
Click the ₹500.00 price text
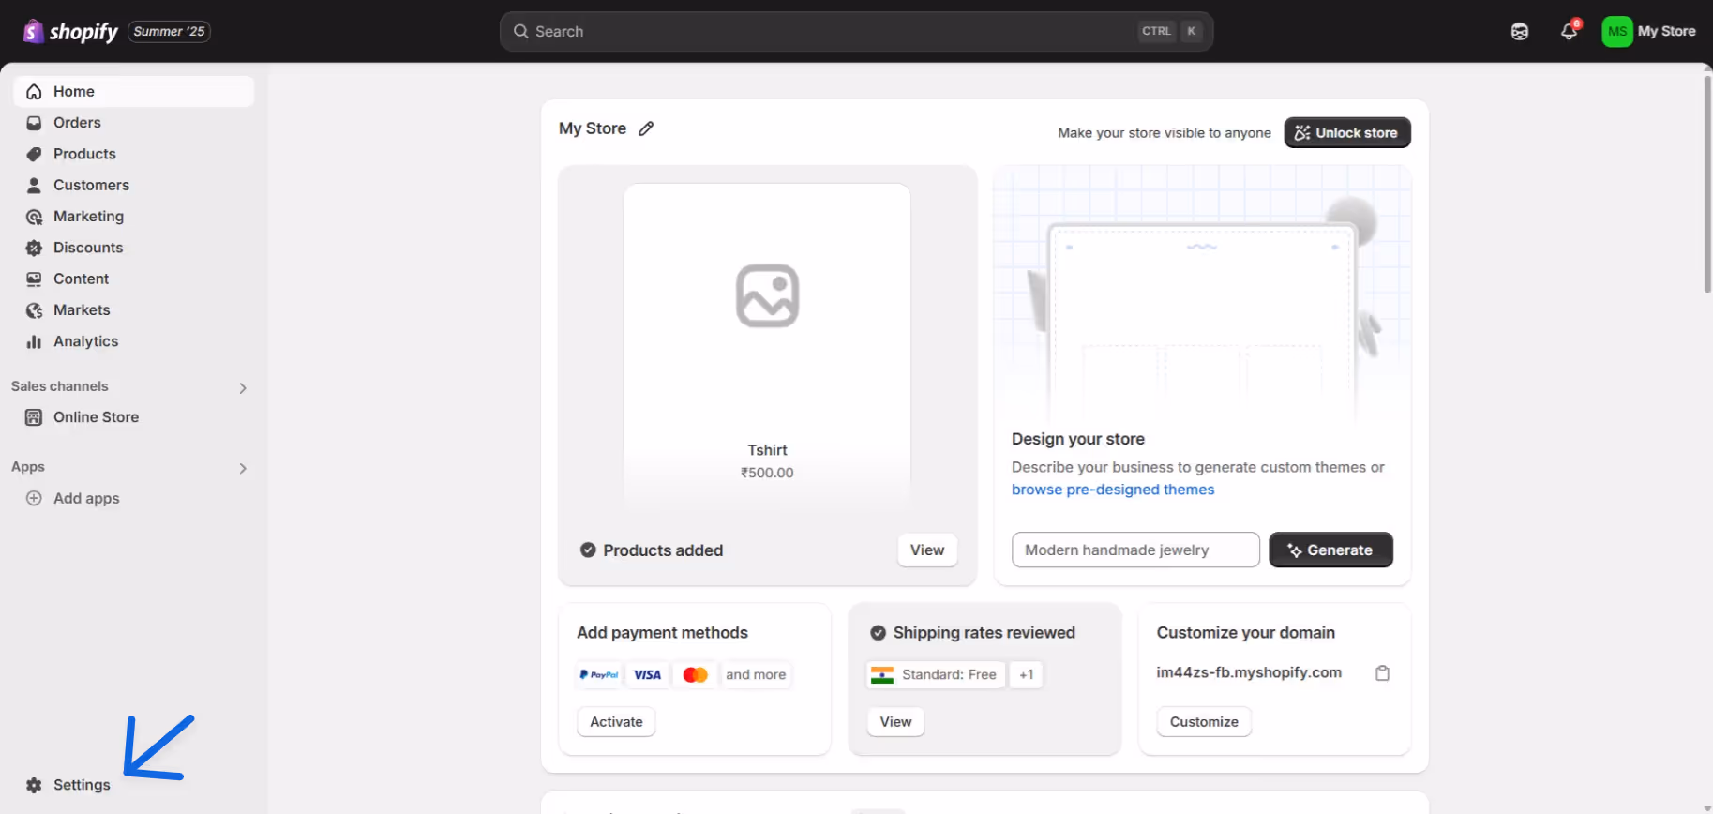pos(767,473)
